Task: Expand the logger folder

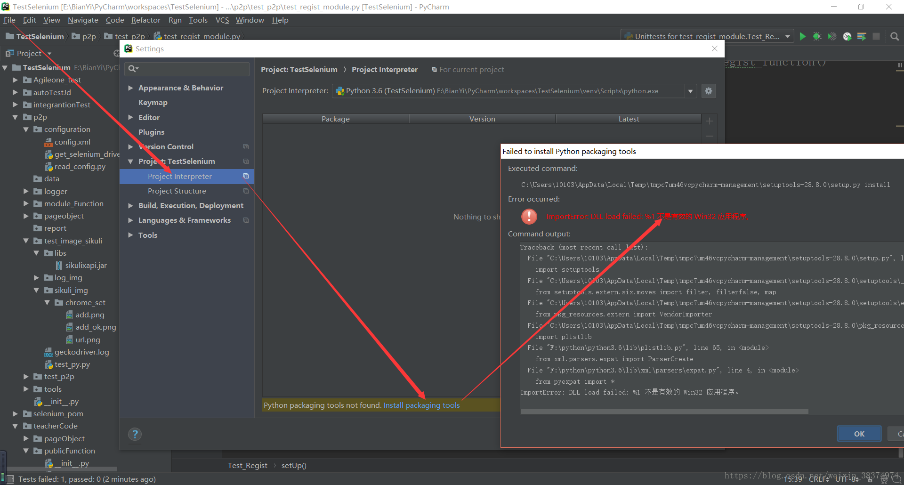Action: (x=26, y=191)
